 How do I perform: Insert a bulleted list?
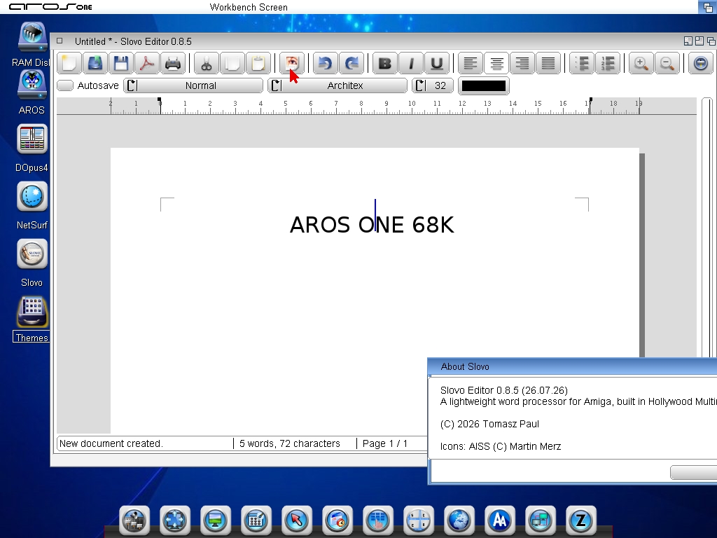point(582,63)
